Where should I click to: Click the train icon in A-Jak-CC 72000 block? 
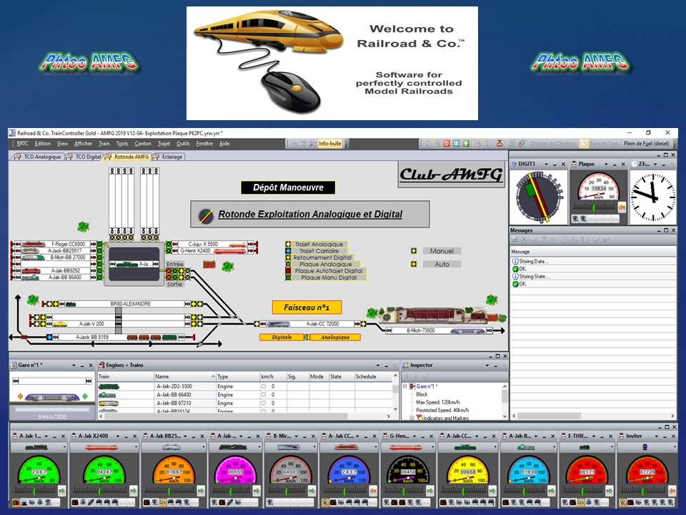click(x=278, y=324)
